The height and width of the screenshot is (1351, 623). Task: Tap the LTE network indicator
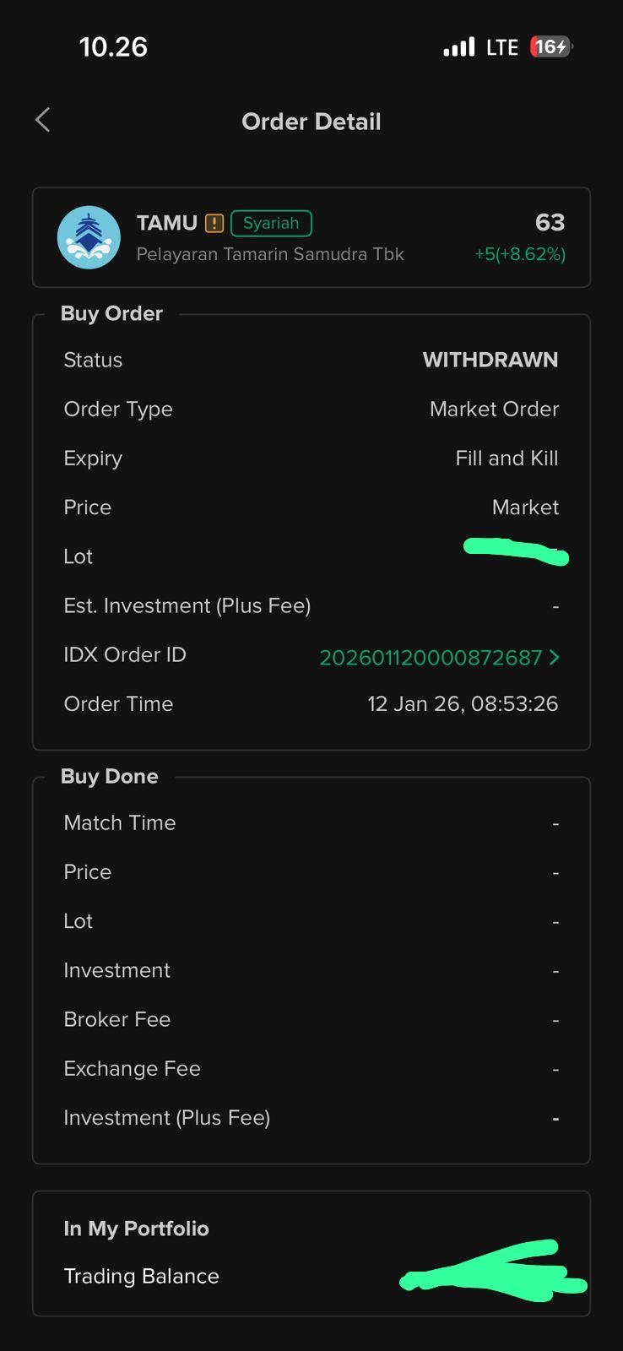(502, 47)
